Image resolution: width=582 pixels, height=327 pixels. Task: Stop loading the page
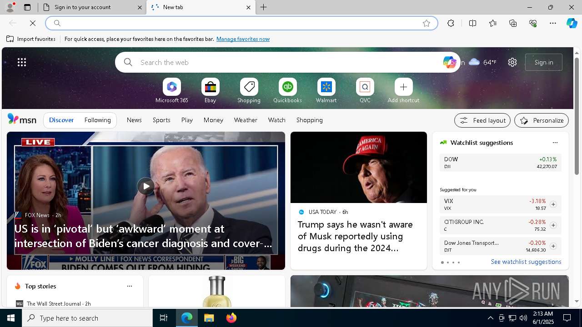pos(33,23)
